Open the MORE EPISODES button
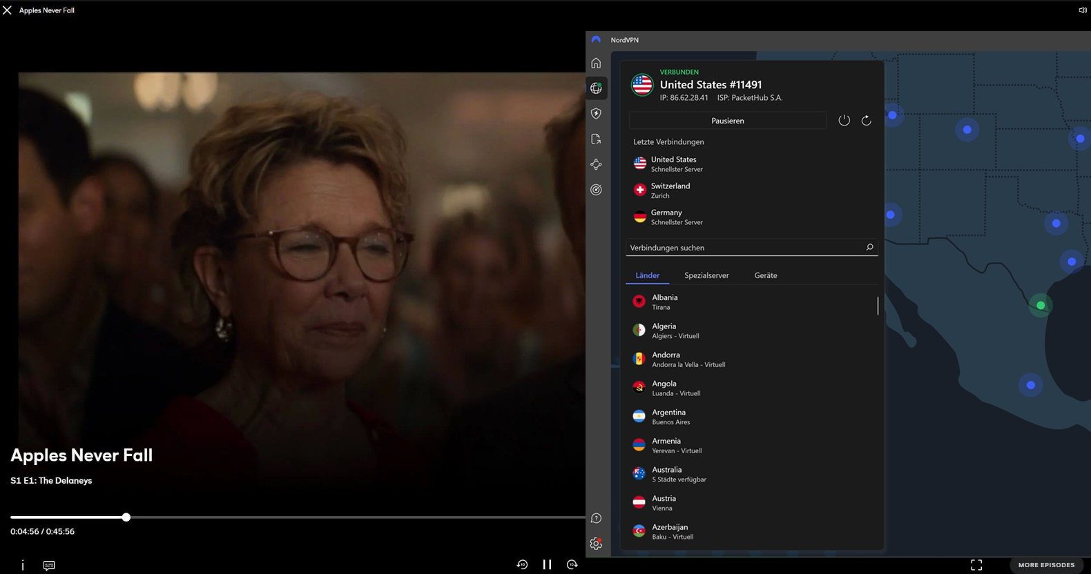 1046,565
